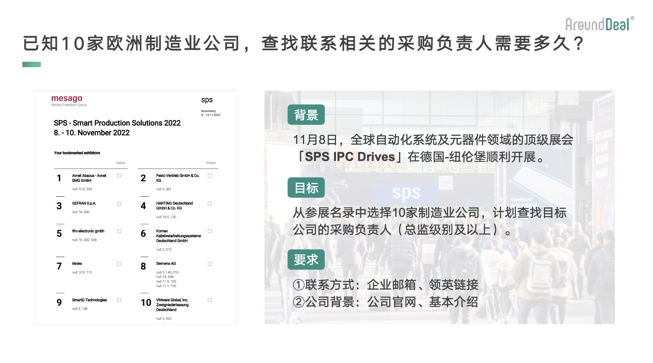Click exhibitor name GEFRAN S.p.A.
This screenshot has width=653, height=363.
click(84, 204)
